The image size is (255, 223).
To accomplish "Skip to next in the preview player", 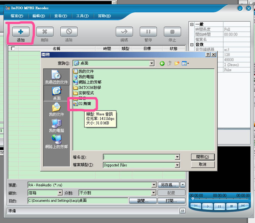I will [243, 206].
